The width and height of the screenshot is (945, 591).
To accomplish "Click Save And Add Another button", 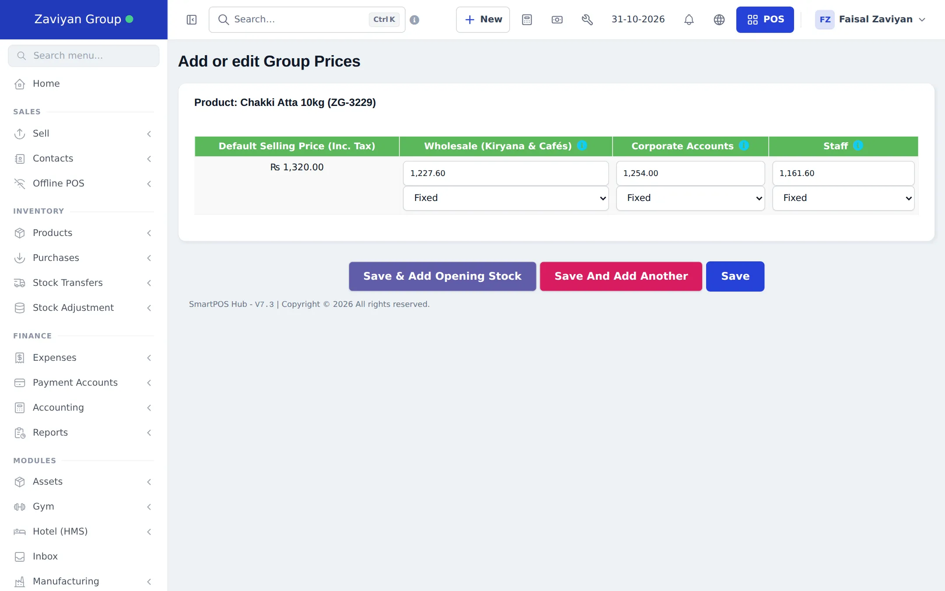I will click(x=621, y=276).
